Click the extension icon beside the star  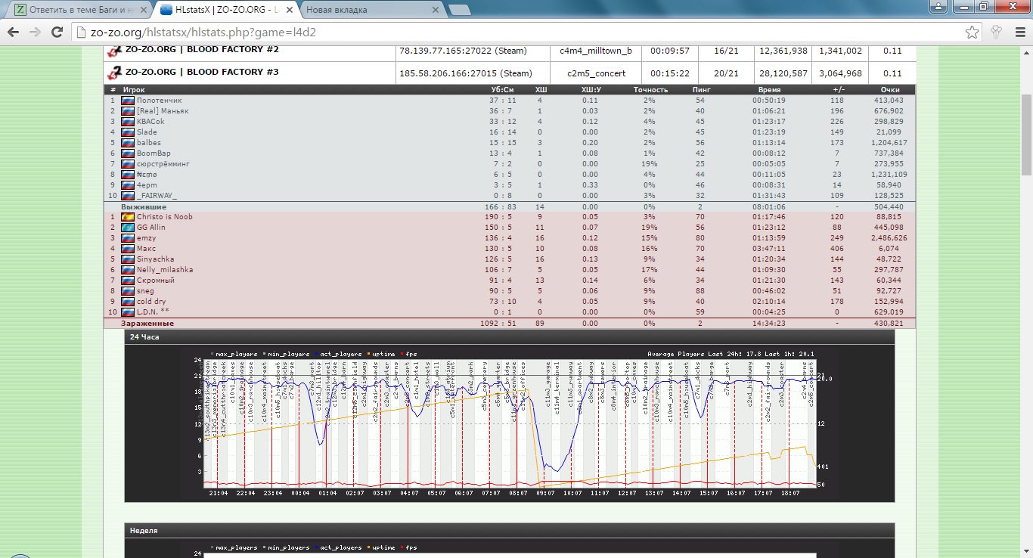(996, 33)
